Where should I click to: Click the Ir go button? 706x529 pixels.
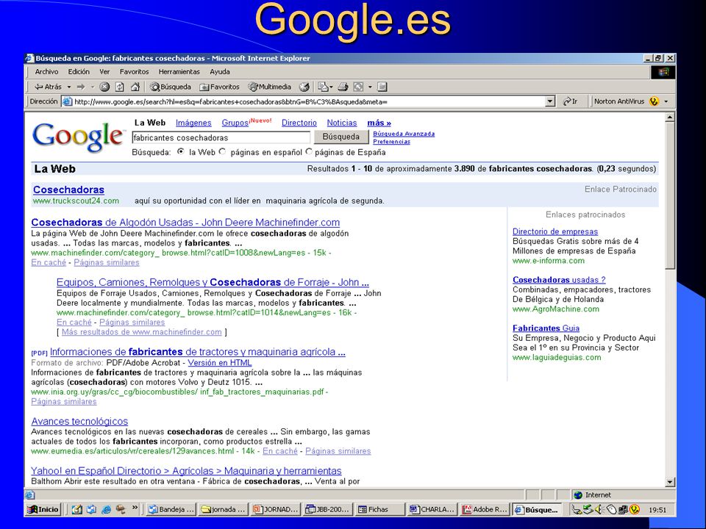pyautogui.click(x=570, y=101)
